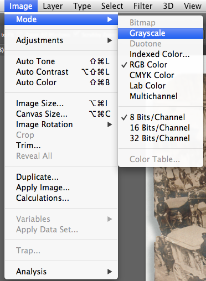Select the checked 8 Bits/Channel option

[161, 117]
